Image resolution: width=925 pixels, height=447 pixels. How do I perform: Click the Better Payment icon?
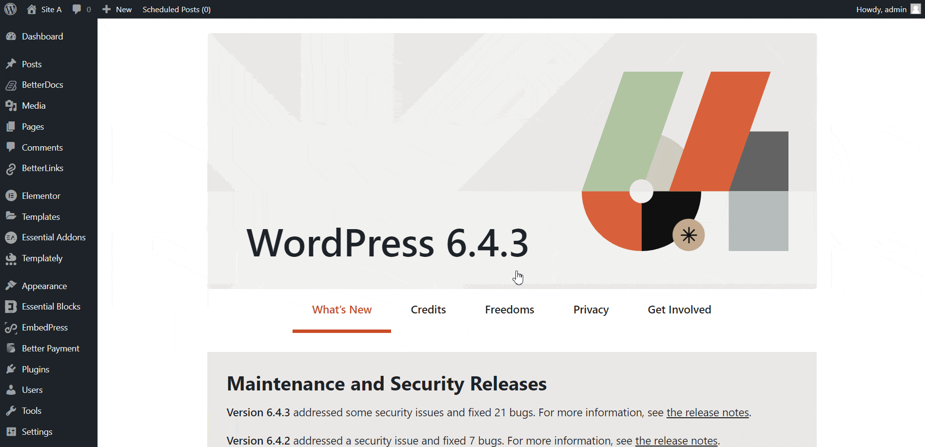pyautogui.click(x=11, y=348)
